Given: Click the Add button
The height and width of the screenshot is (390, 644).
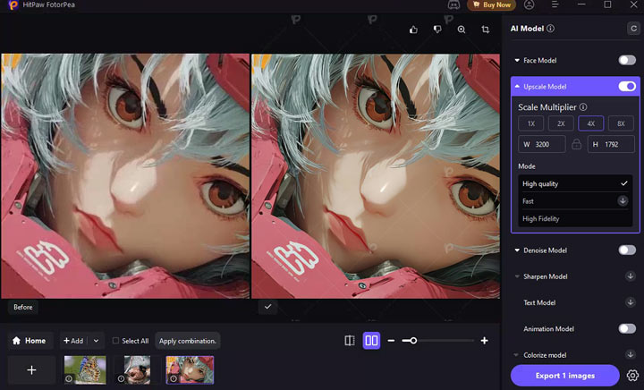Looking at the screenshot, I should [x=73, y=341].
